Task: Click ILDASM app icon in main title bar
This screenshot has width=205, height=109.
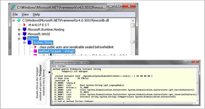Action: click(x=13, y=7)
